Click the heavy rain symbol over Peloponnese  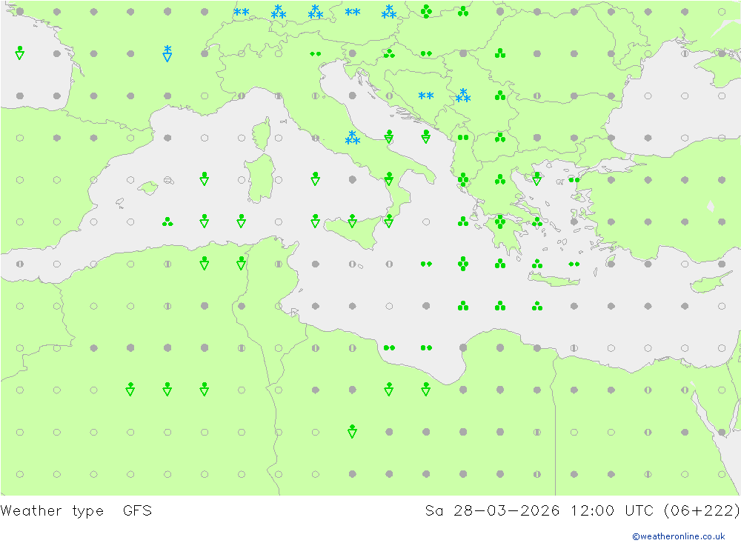click(500, 221)
